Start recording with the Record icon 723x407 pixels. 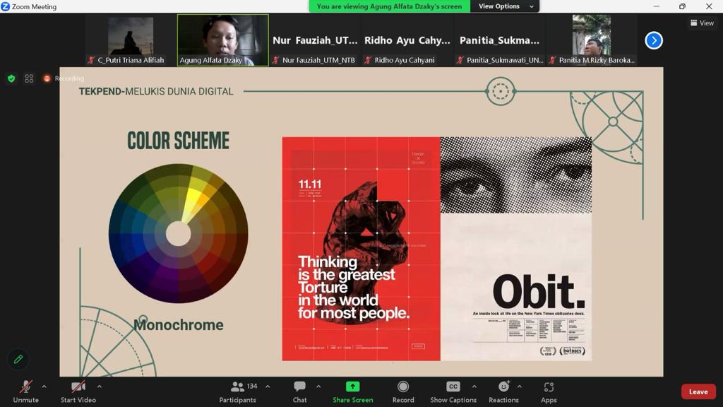click(x=403, y=387)
